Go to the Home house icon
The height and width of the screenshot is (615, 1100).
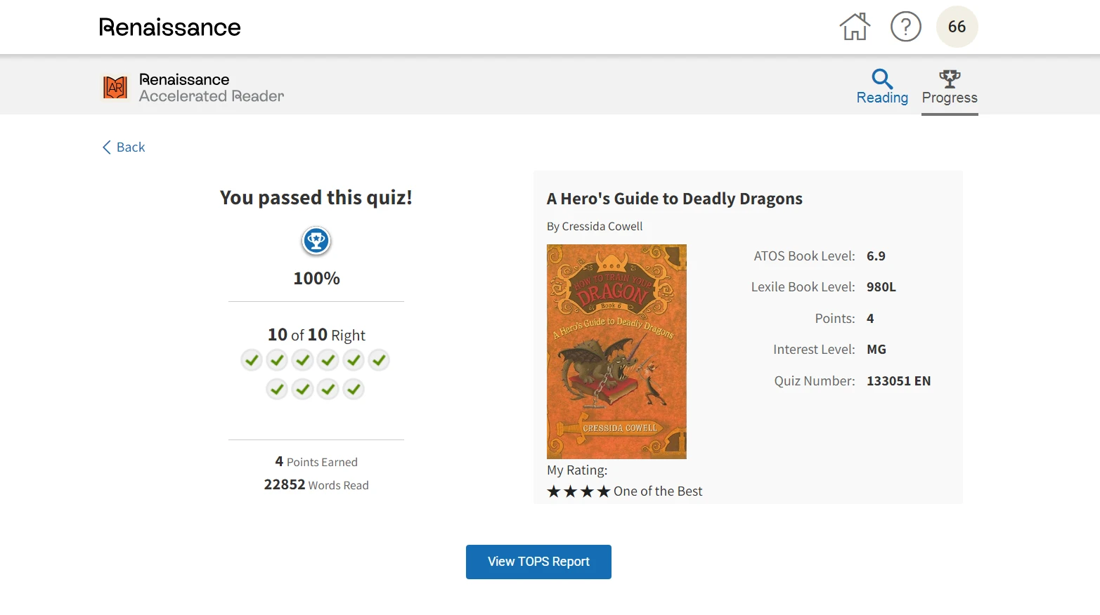pos(855,27)
